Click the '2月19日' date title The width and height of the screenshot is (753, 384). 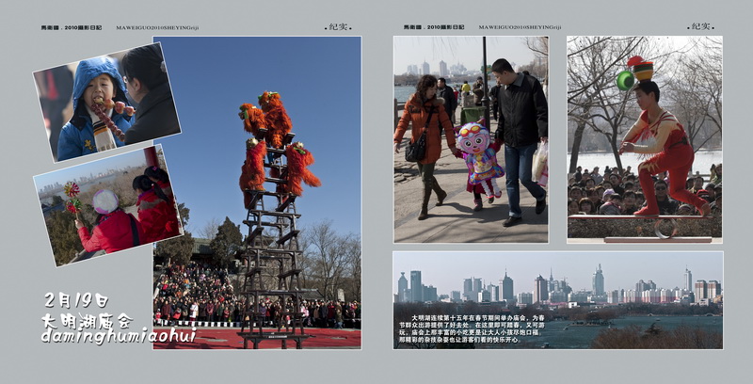77,300
